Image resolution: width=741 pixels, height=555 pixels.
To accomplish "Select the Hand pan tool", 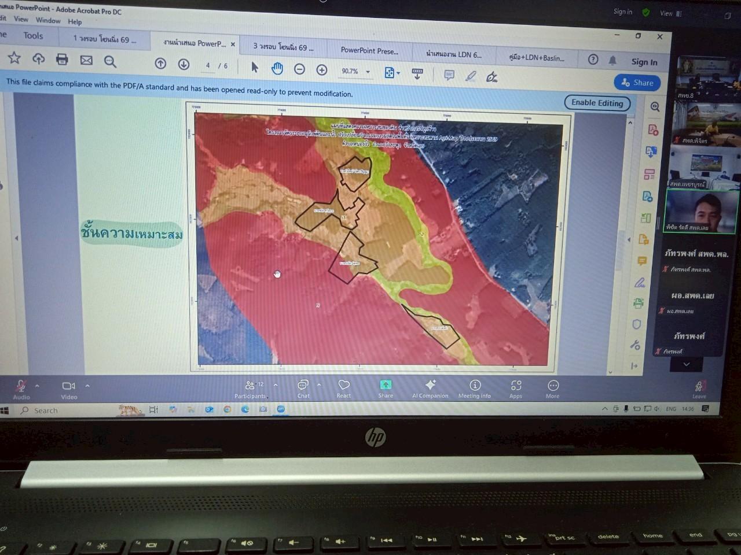I will (277, 69).
